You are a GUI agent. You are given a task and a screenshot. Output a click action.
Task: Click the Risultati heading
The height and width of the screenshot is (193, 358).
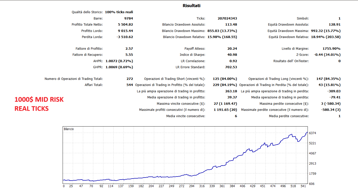(191, 6)
